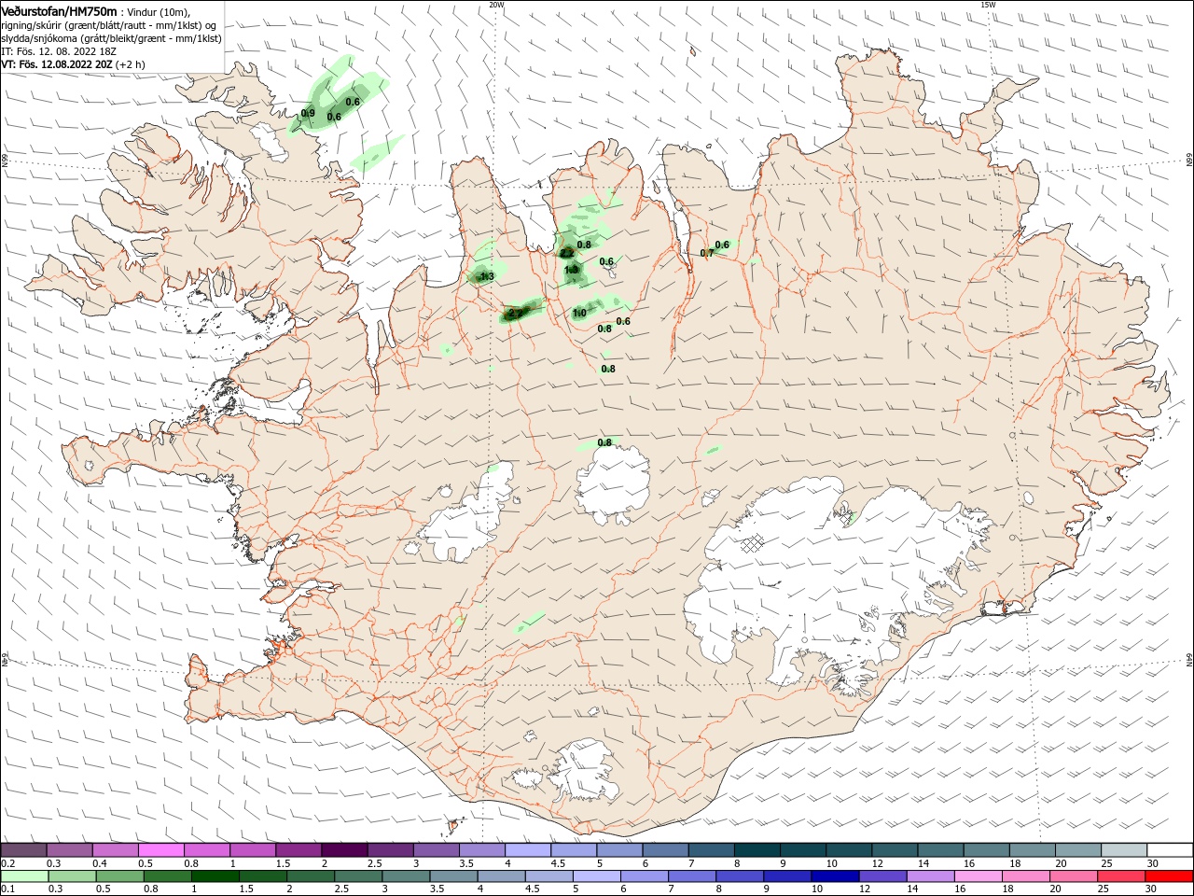The height and width of the screenshot is (896, 1194).
Task: Click the '1.0' precipitation value on the map
Action: pos(579,313)
